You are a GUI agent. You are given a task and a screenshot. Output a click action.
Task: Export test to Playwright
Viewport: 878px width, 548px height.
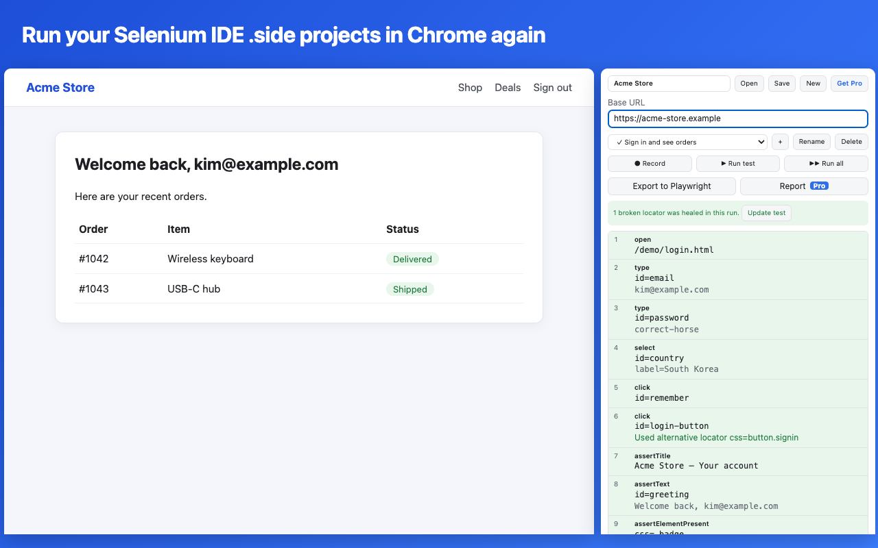[x=672, y=186]
